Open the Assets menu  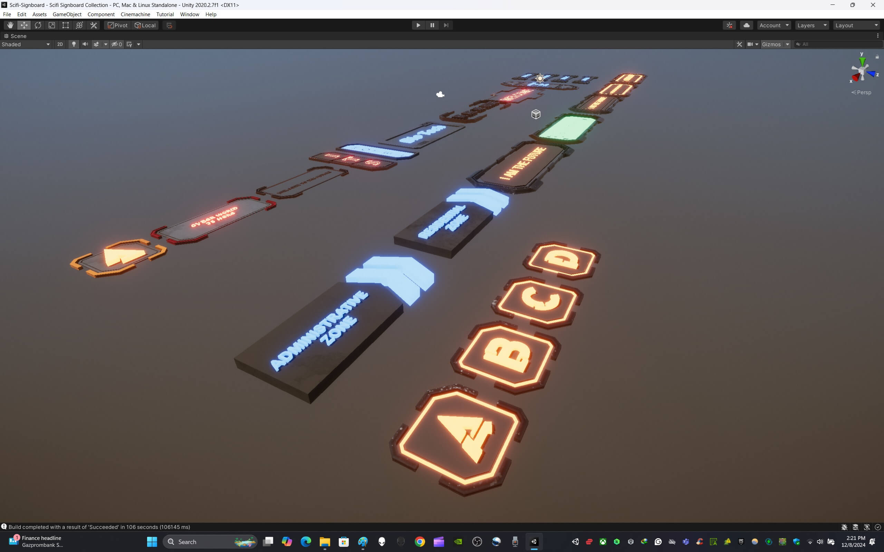pyautogui.click(x=39, y=14)
